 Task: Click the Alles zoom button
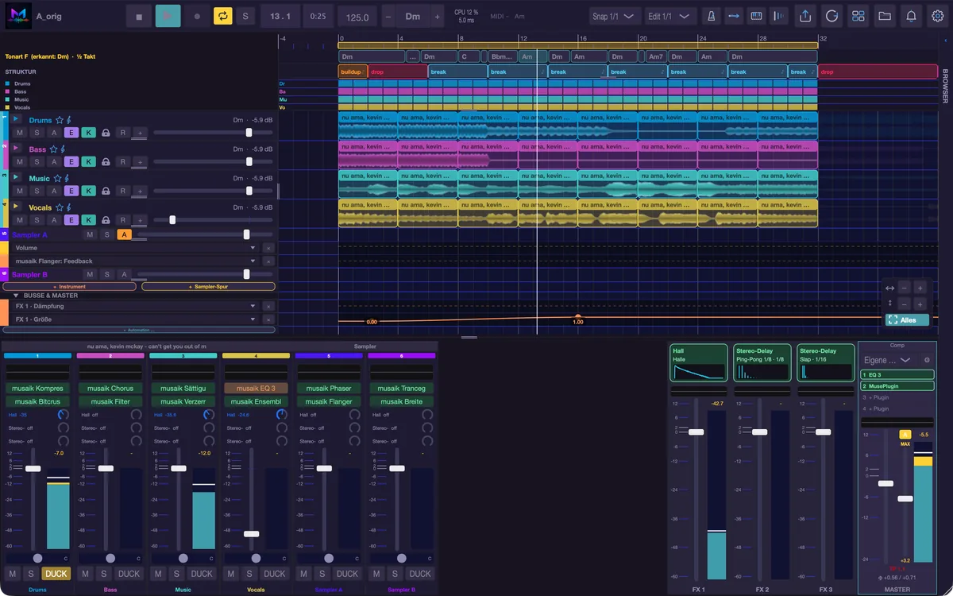(907, 320)
